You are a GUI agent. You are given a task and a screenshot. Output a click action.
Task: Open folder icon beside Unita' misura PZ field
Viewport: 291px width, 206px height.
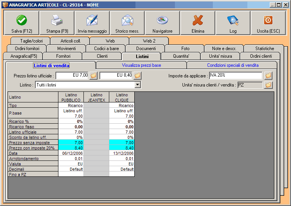[268, 85]
